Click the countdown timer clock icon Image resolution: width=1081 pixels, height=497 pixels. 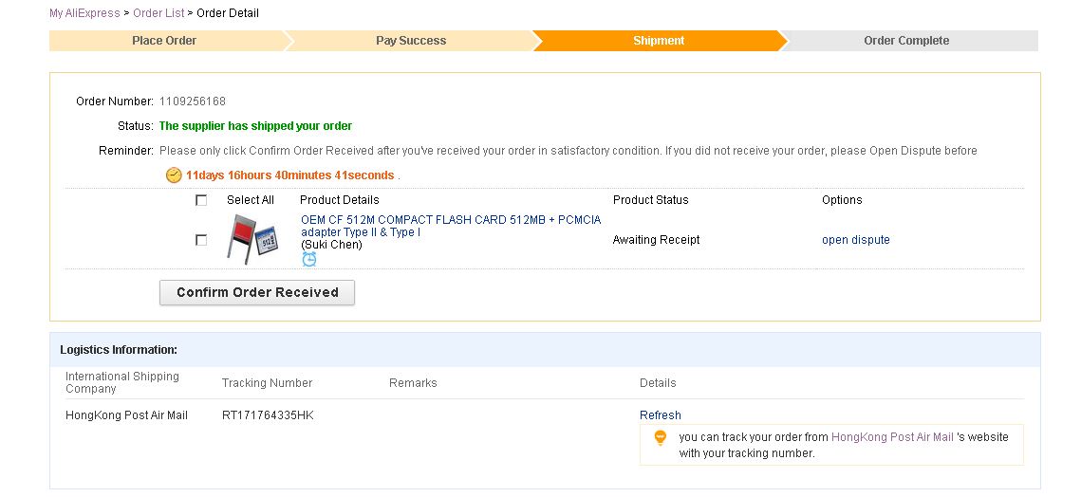tap(174, 175)
